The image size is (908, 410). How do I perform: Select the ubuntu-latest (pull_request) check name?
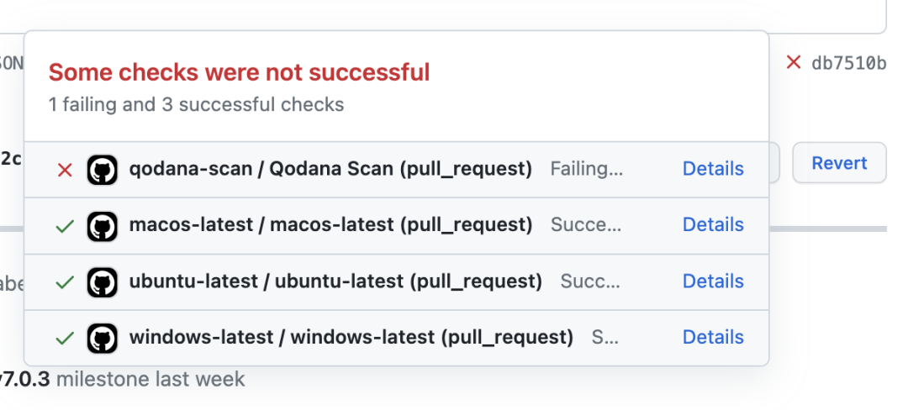pyautogui.click(x=335, y=281)
